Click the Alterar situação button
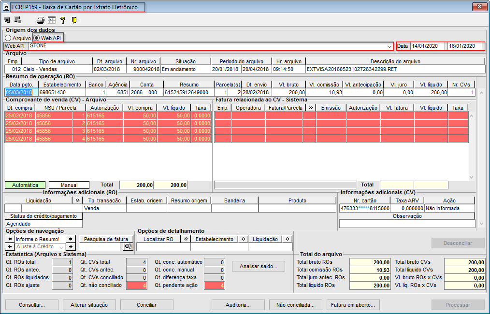 (x=89, y=305)
